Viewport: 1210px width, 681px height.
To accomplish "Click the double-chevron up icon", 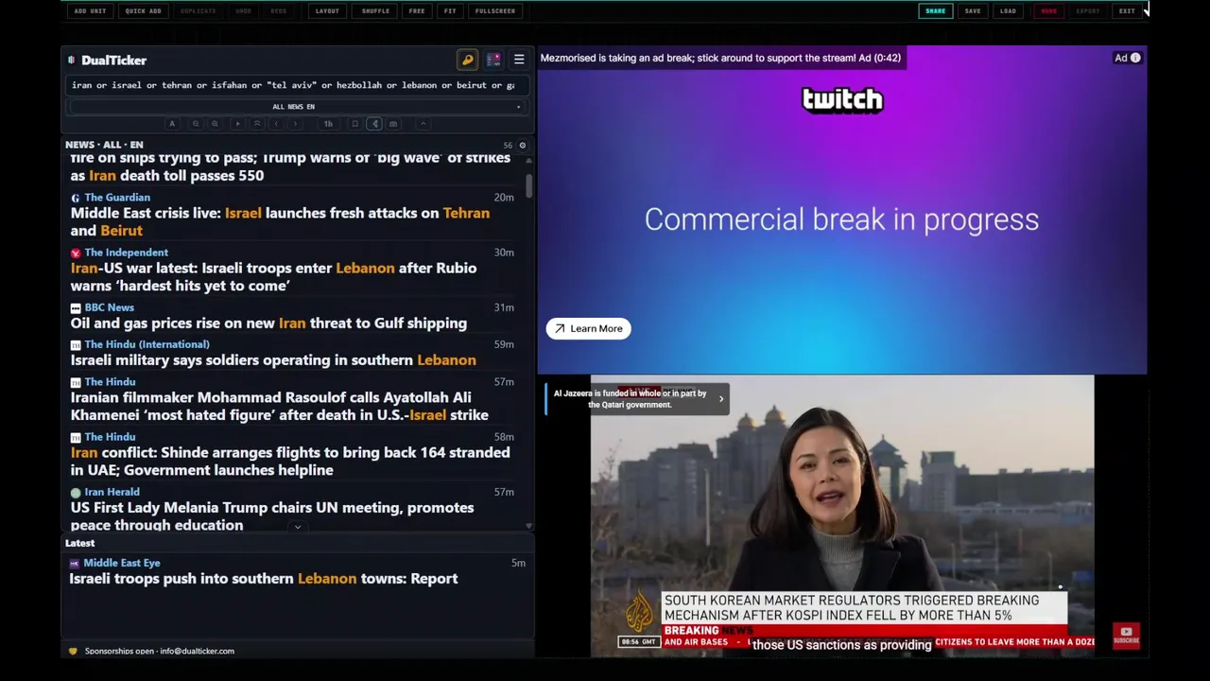I will pos(257,124).
